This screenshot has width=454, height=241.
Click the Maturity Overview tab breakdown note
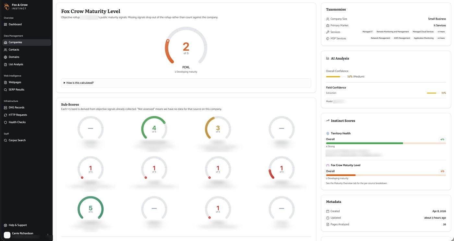(357, 183)
